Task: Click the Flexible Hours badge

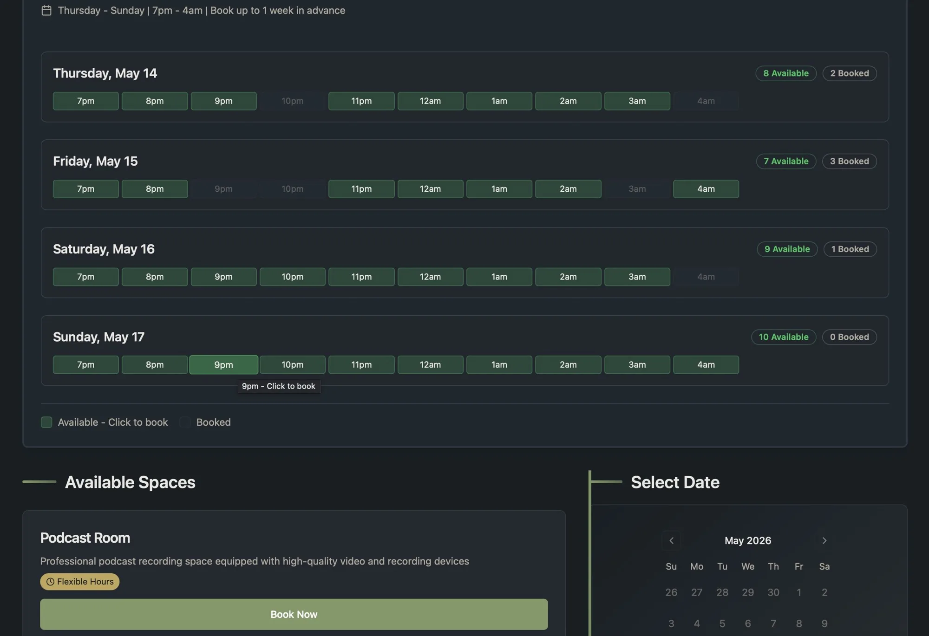Action: [x=80, y=582]
